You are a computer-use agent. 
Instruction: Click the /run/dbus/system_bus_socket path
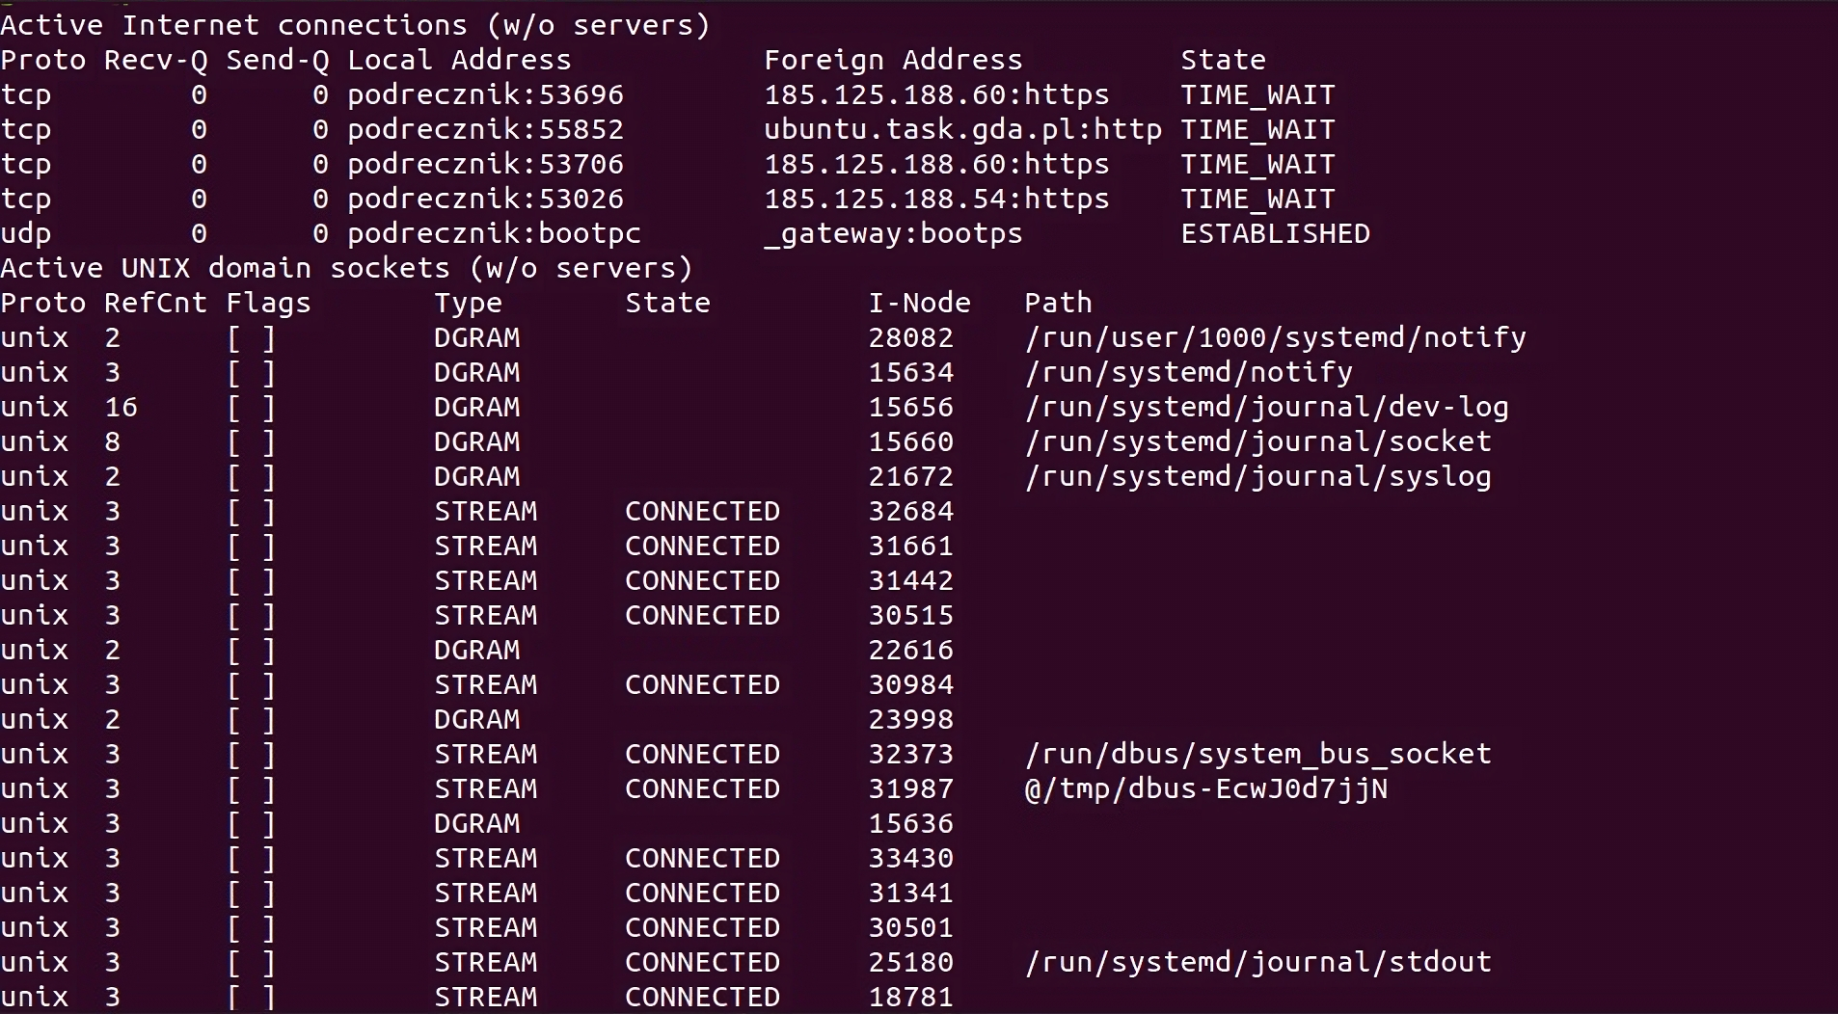(x=1257, y=754)
